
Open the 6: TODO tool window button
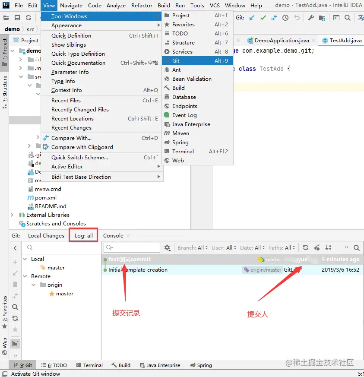click(54, 365)
